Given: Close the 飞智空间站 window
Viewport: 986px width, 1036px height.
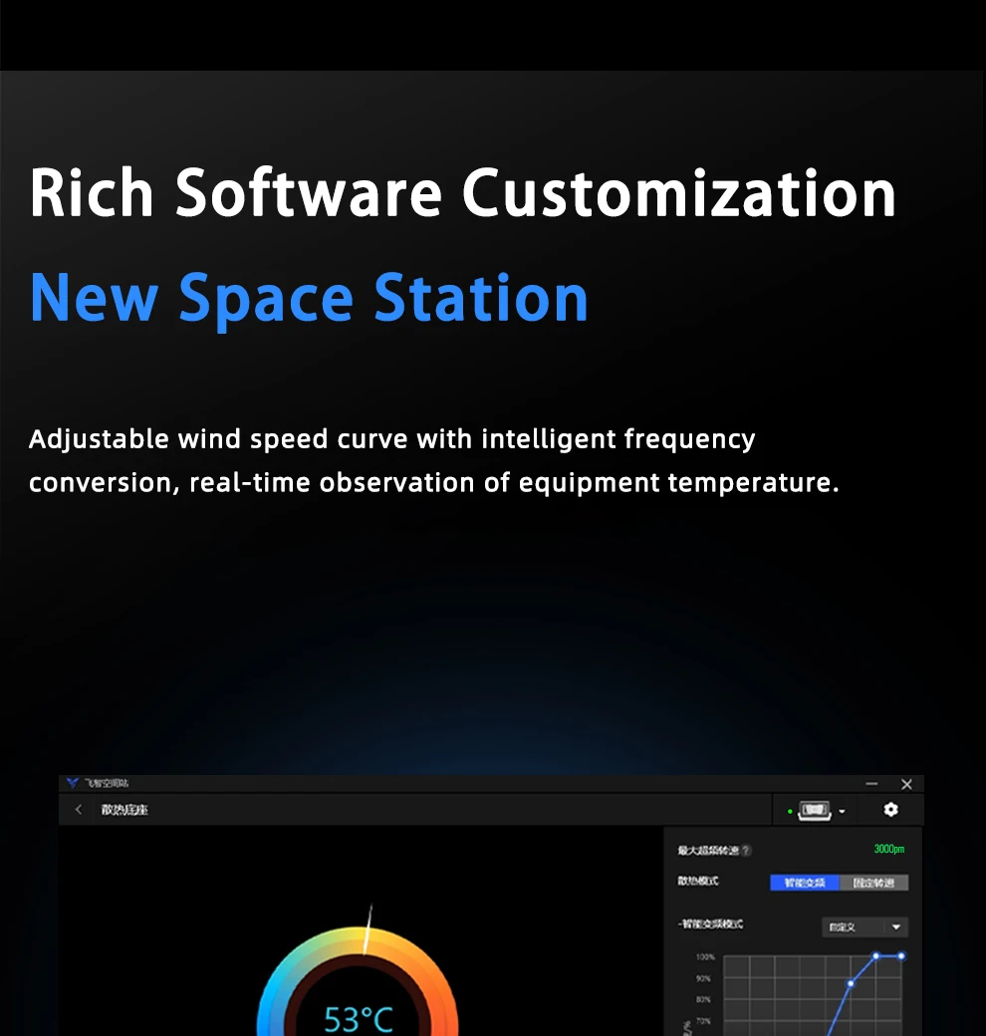Looking at the screenshot, I should 906,784.
